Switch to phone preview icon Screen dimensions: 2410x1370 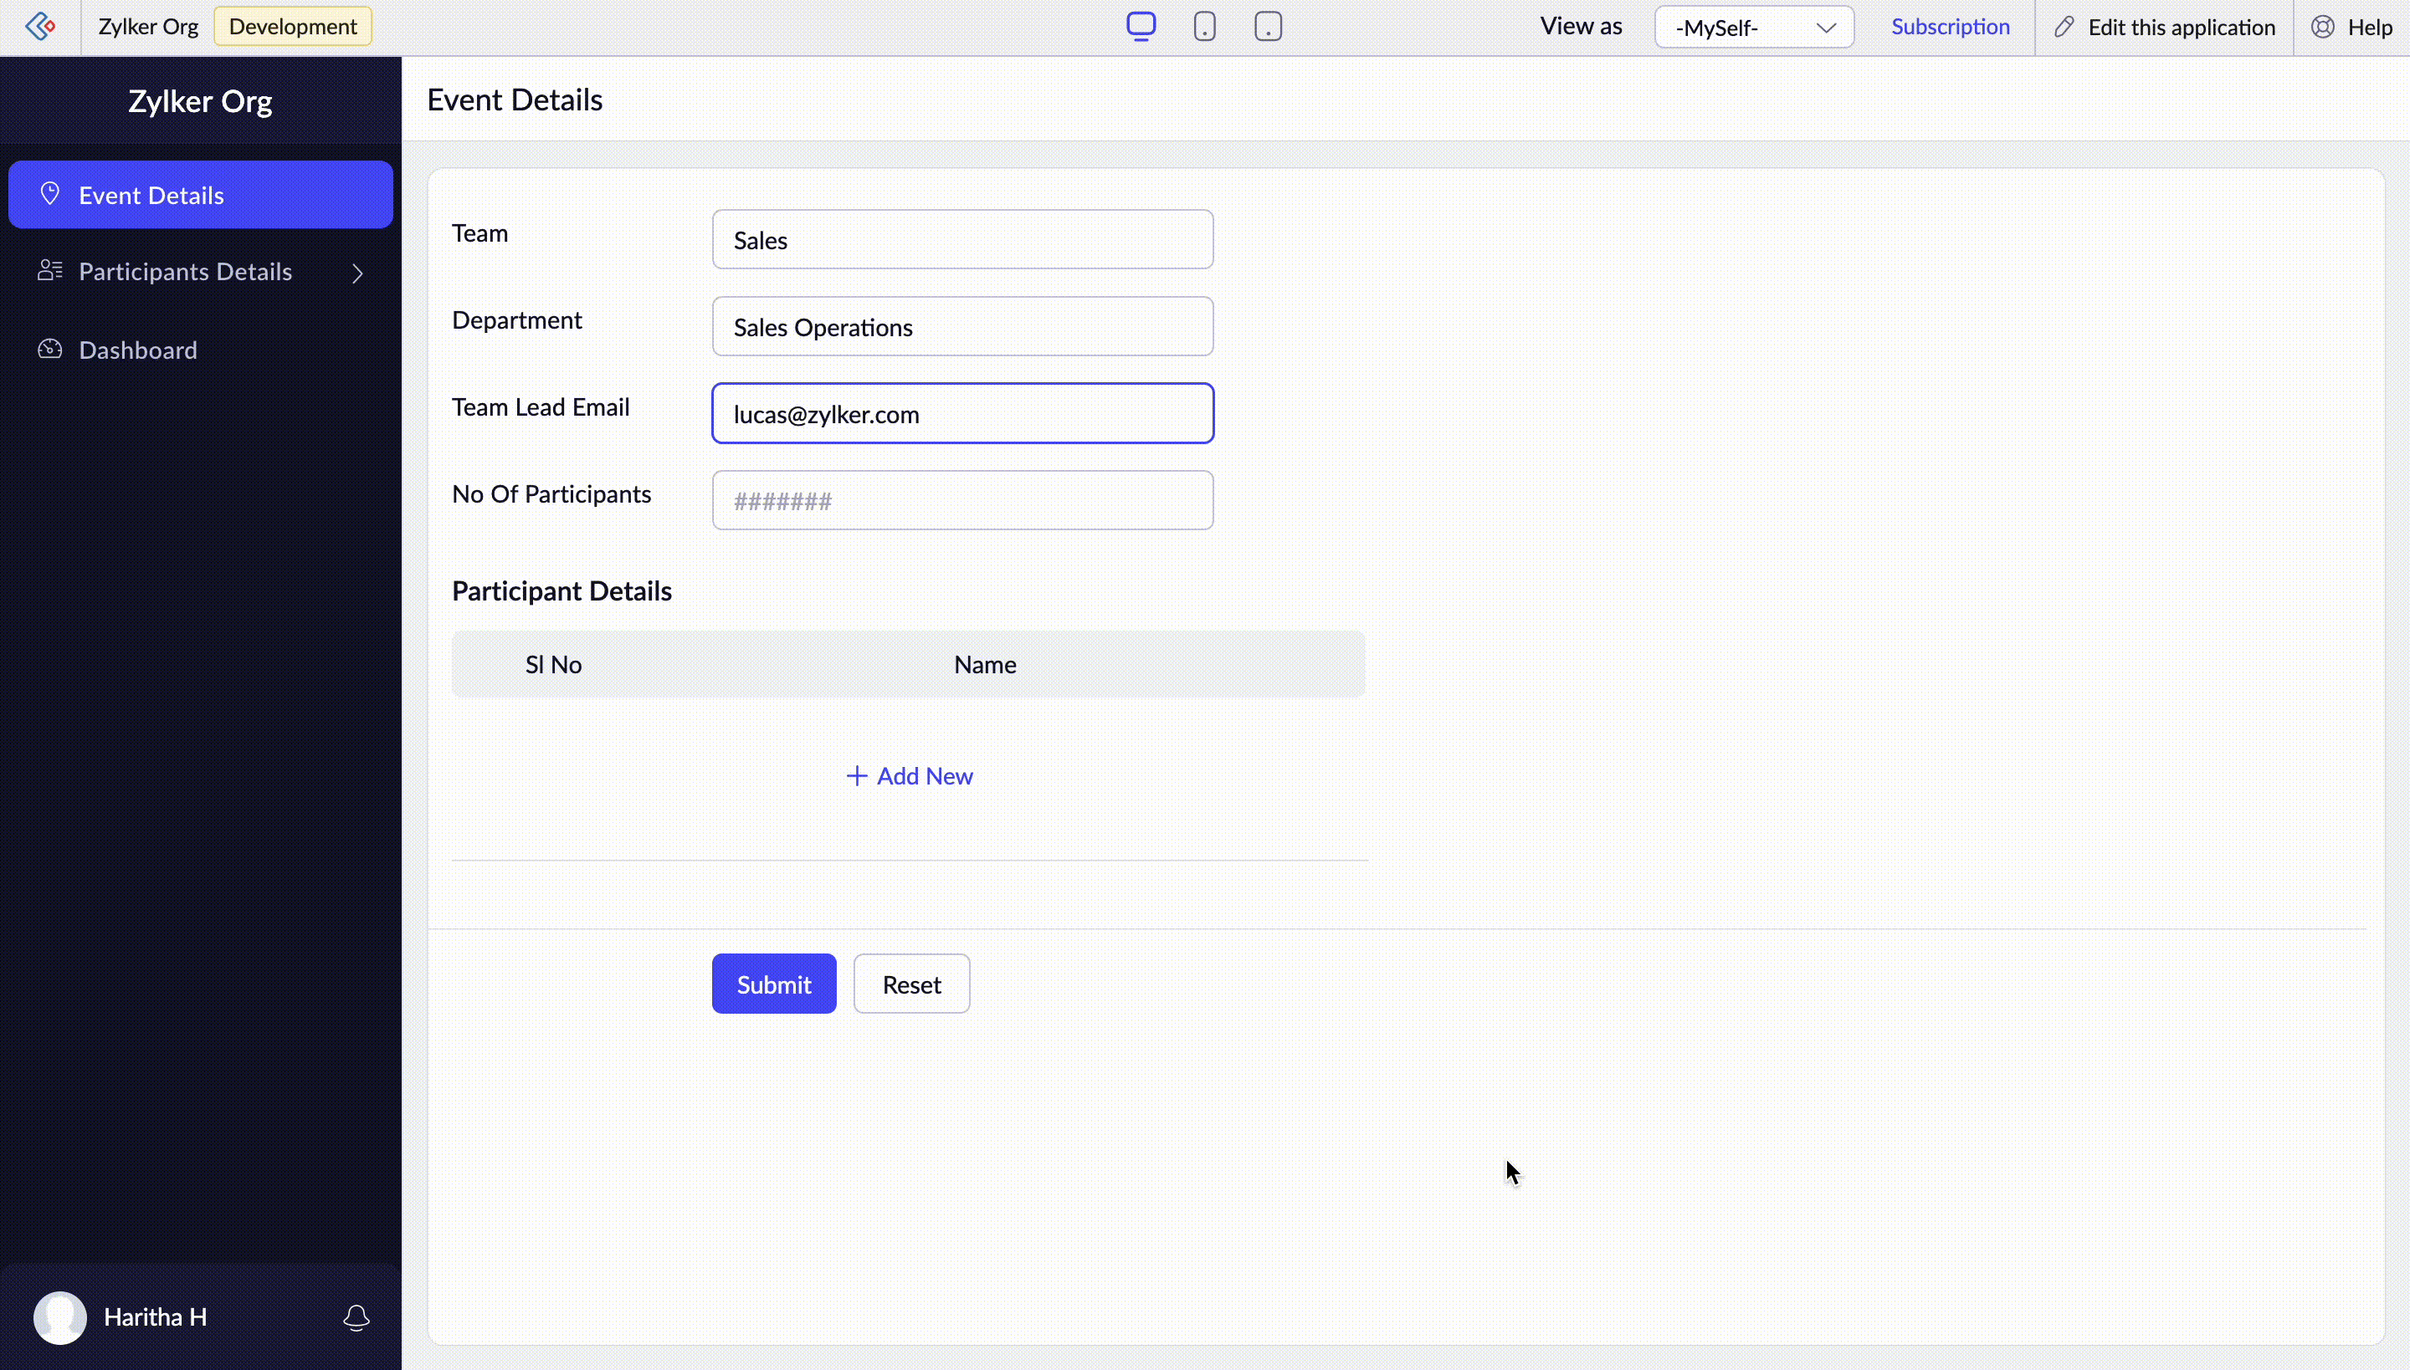point(1204,27)
